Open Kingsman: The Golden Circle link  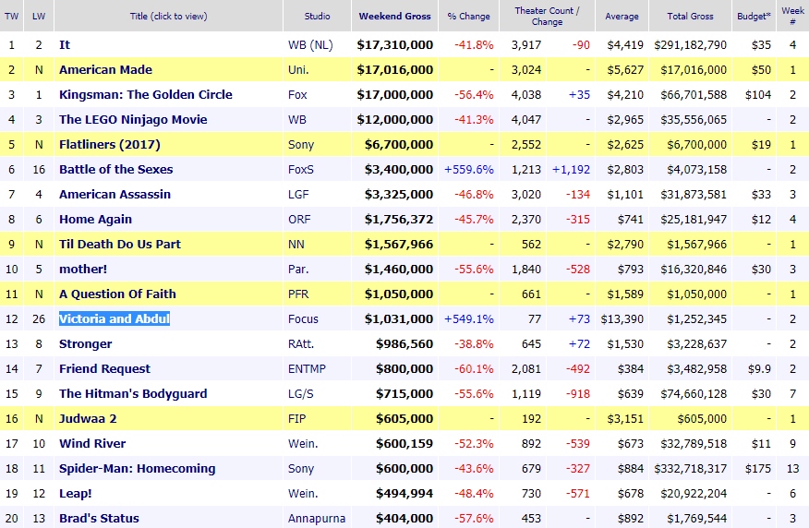[x=146, y=94]
